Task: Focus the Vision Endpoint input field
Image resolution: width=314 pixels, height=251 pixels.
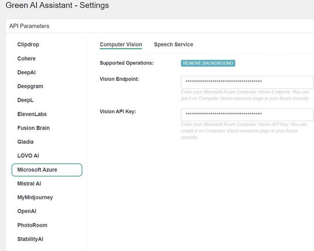Action: (247, 82)
